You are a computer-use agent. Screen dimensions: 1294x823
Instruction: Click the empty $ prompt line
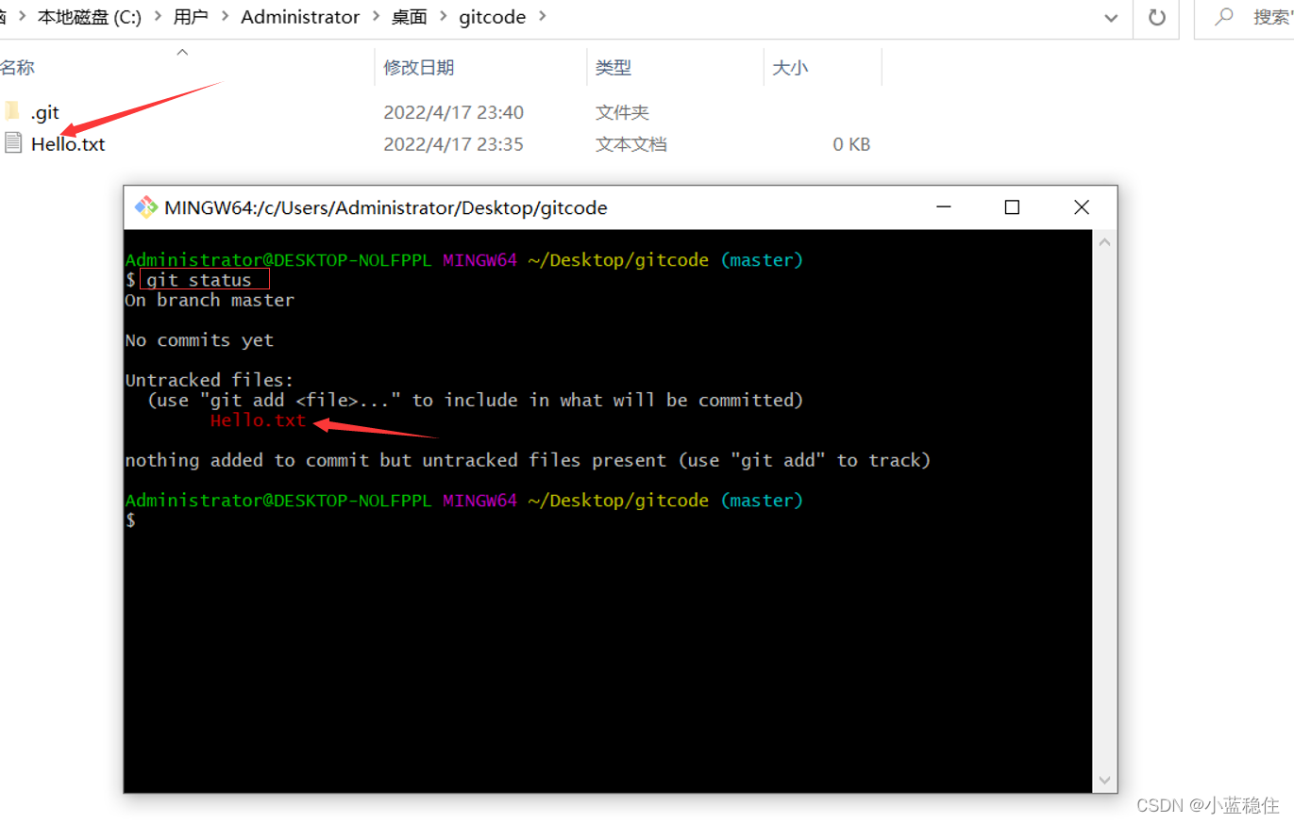pyautogui.click(x=130, y=520)
